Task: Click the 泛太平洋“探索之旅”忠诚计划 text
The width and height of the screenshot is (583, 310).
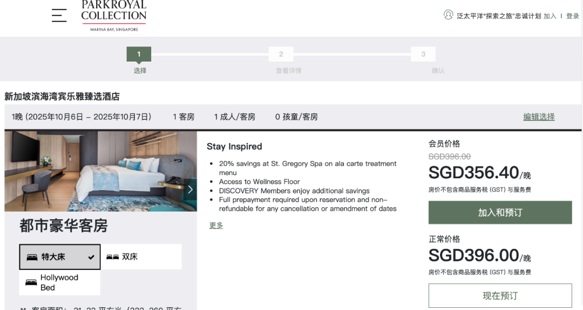Action: (499, 16)
